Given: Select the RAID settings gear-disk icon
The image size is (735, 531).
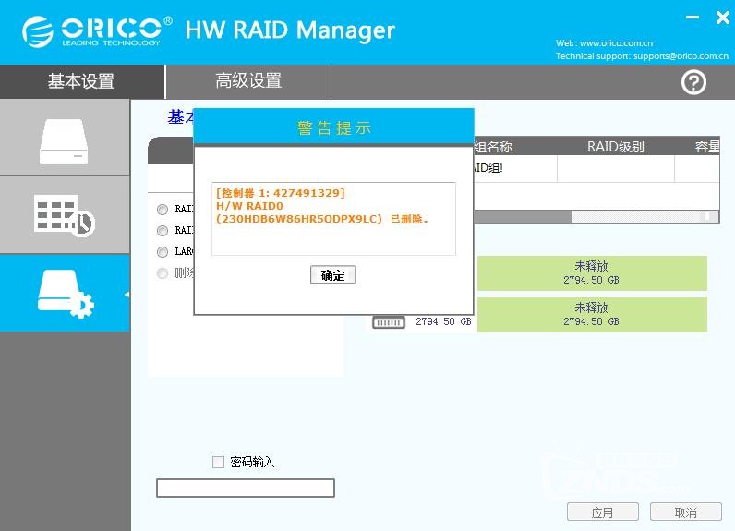Looking at the screenshot, I should pyautogui.click(x=64, y=293).
